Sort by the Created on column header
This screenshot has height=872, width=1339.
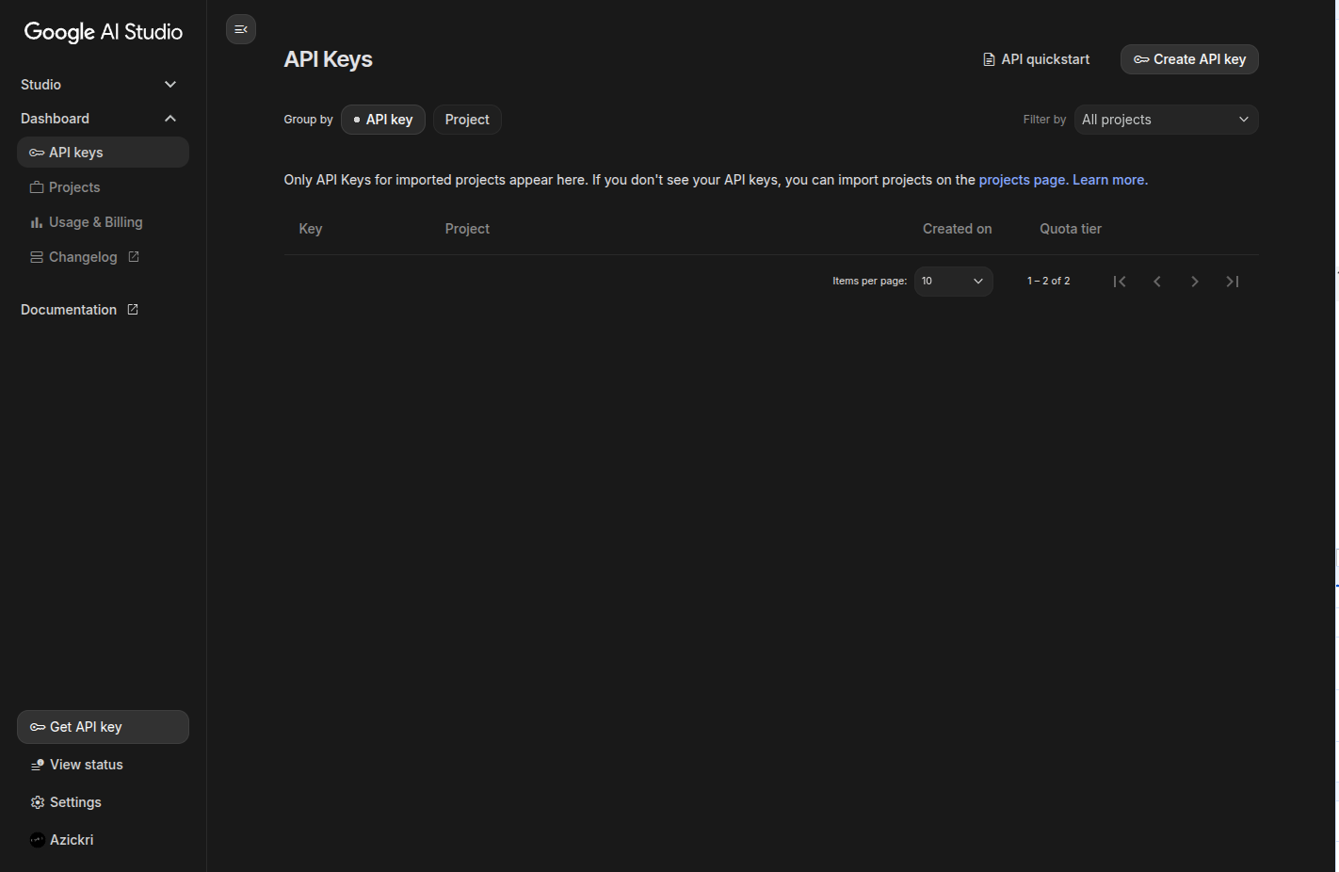pos(957,229)
